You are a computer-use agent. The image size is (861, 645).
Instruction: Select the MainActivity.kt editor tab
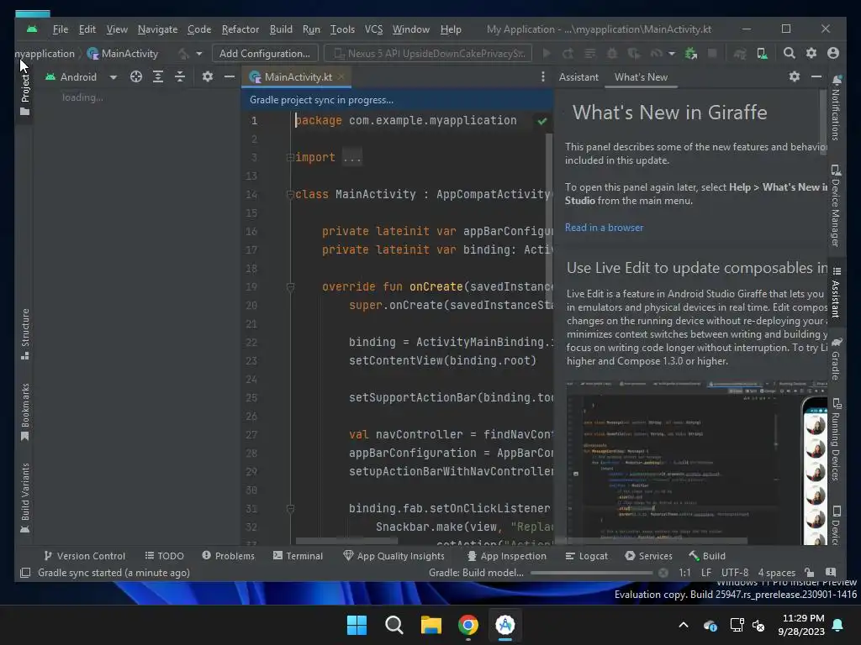pos(298,76)
